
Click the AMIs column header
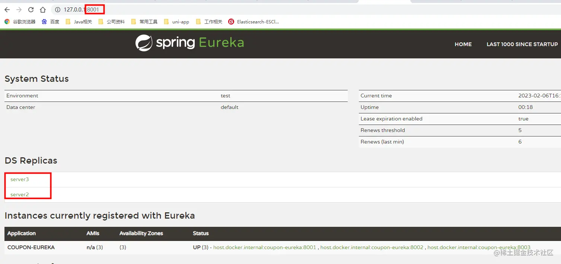pyautogui.click(x=93, y=233)
